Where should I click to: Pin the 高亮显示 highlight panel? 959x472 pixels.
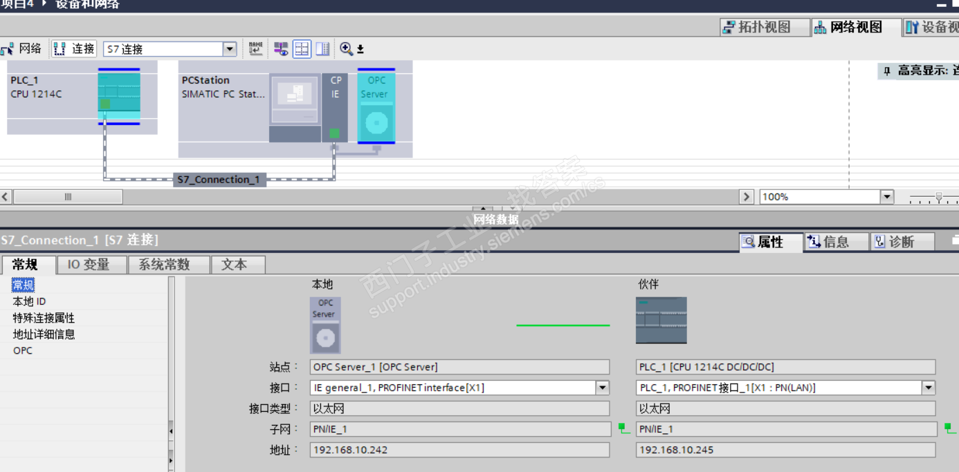coord(887,71)
